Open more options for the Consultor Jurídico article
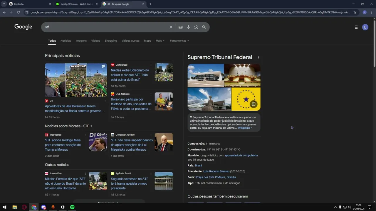This screenshot has height=211, width=376. point(151,135)
